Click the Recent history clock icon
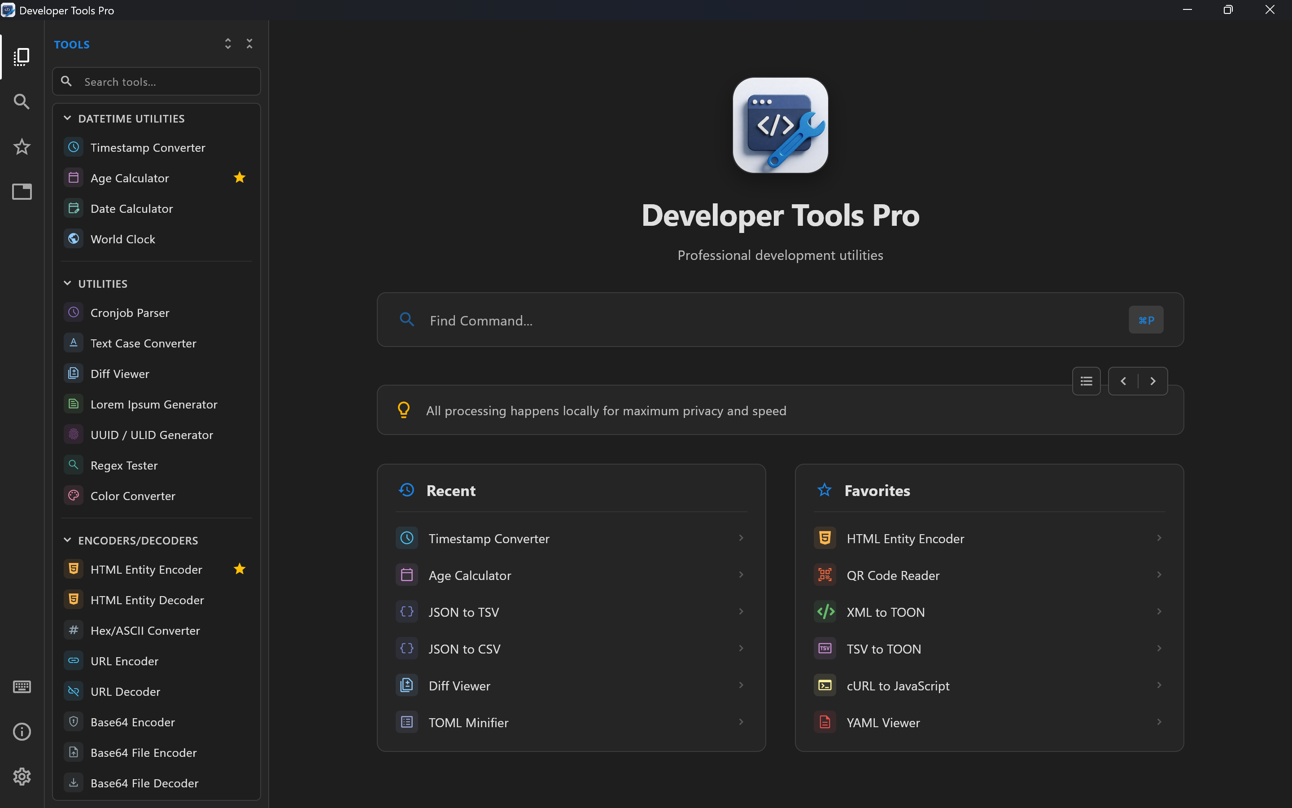1292x808 pixels. pos(406,490)
